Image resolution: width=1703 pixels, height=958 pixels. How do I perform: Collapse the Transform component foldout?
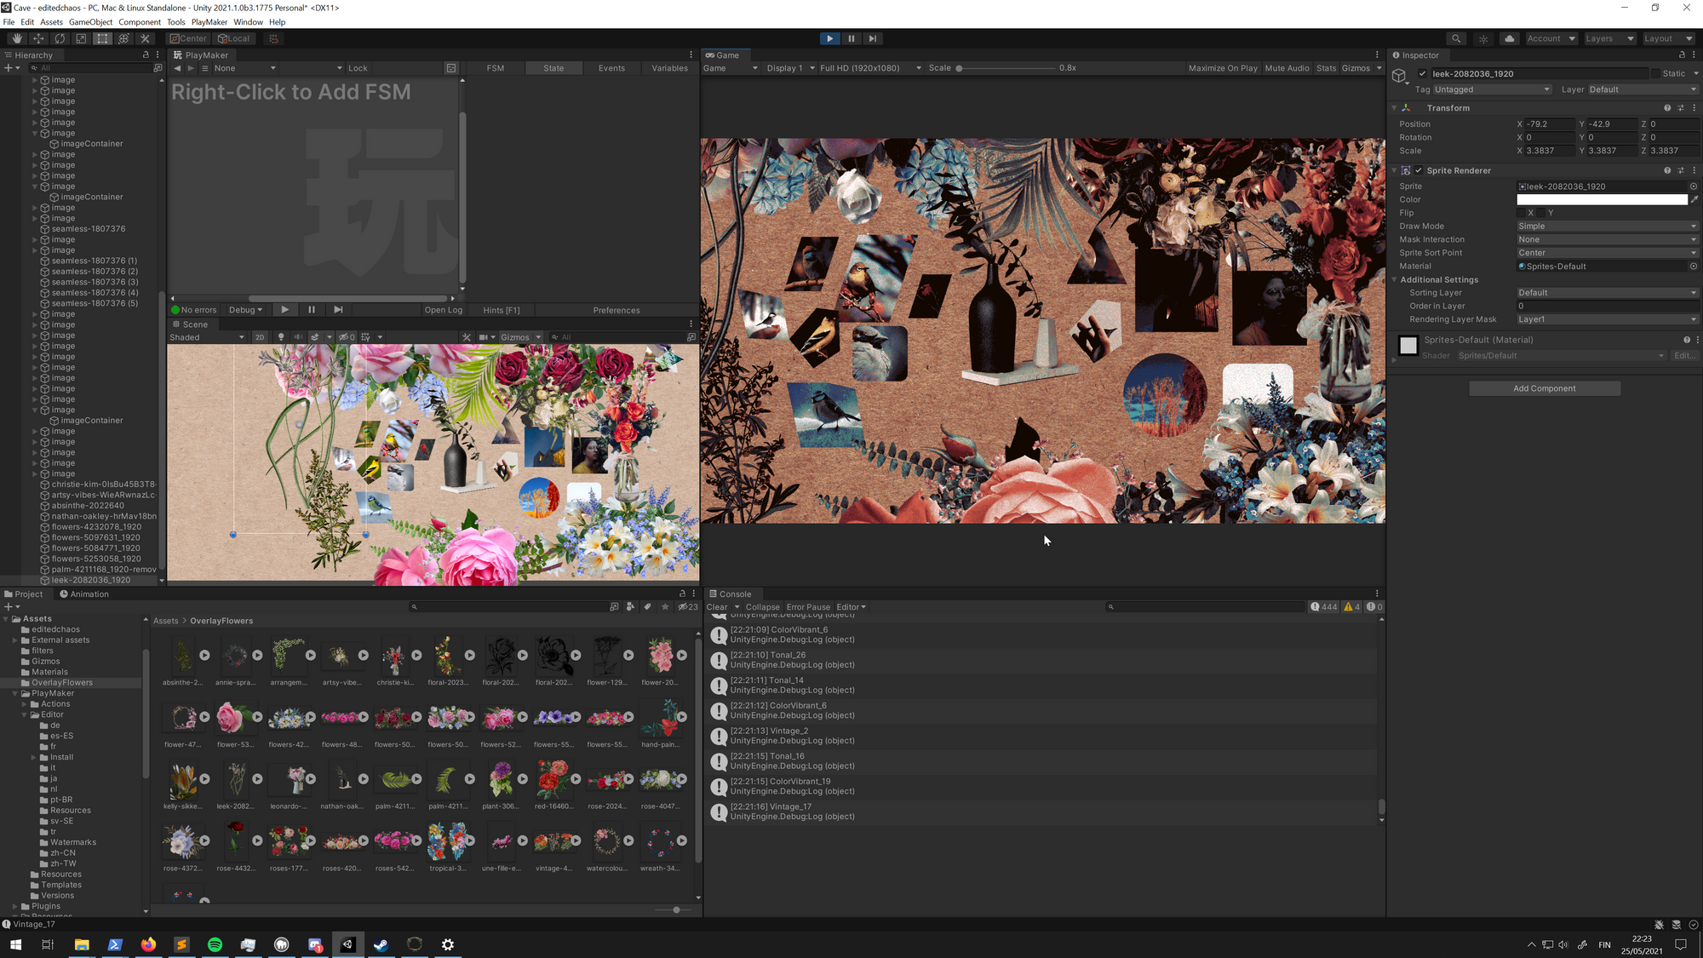click(x=1394, y=108)
